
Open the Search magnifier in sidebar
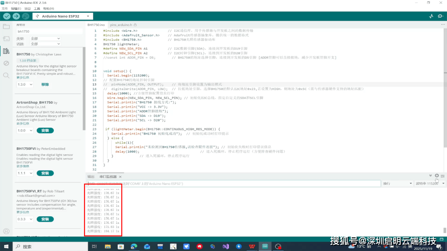pos(6,76)
